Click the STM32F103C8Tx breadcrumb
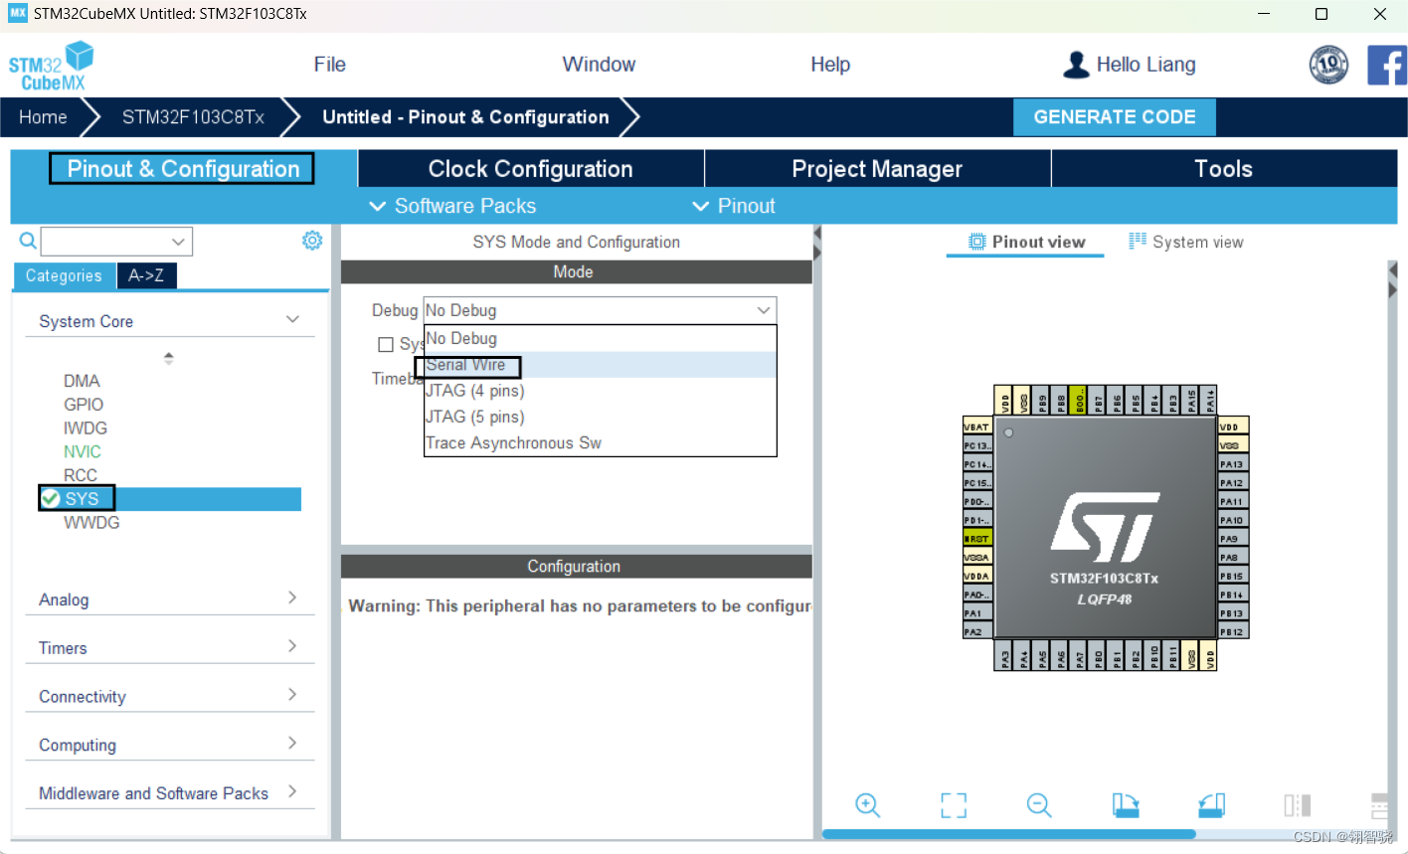The height and width of the screenshot is (854, 1408). tap(193, 117)
